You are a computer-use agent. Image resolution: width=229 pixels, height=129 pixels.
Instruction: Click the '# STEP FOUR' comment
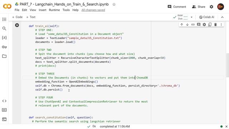point(44,97)
